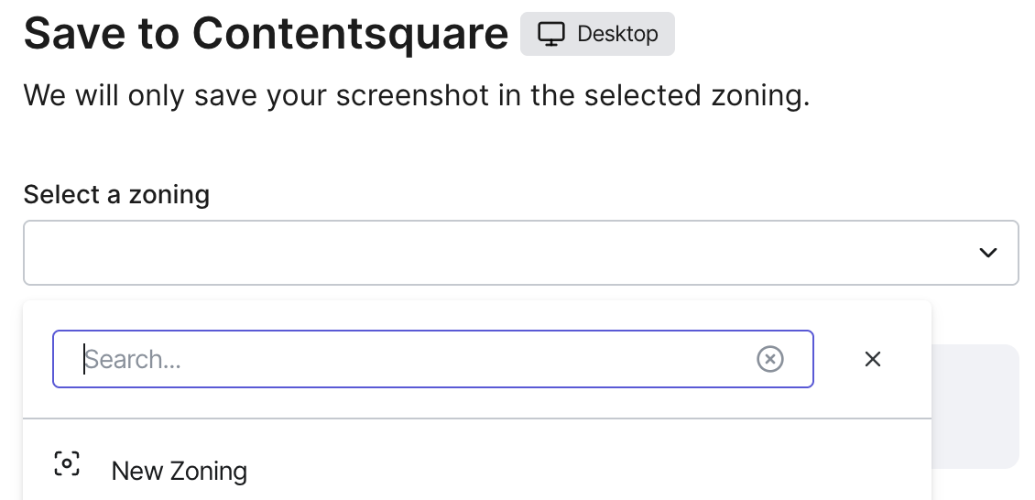Close the zoning search panel with X

pyautogui.click(x=873, y=360)
